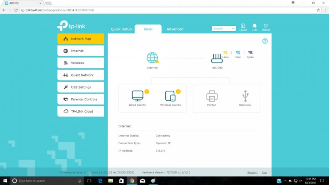329x185 pixels.
Task: Reload the page with browser refresh button
Action: tap(16, 10)
